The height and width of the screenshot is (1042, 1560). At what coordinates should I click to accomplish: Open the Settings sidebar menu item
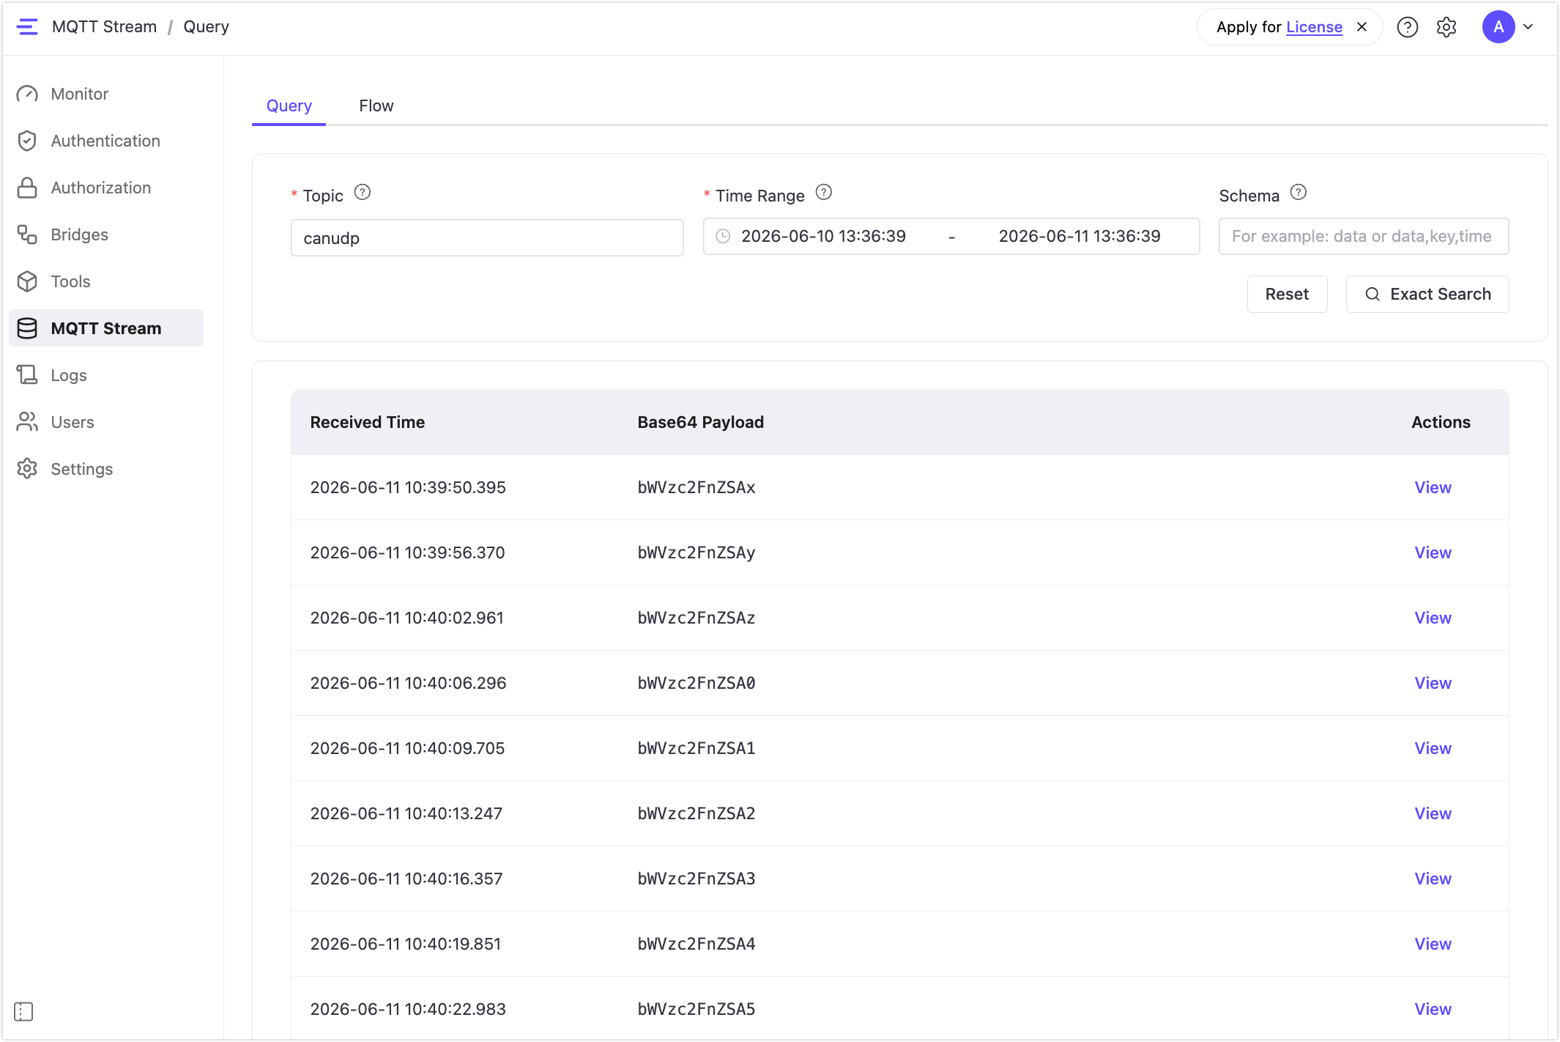(106, 469)
